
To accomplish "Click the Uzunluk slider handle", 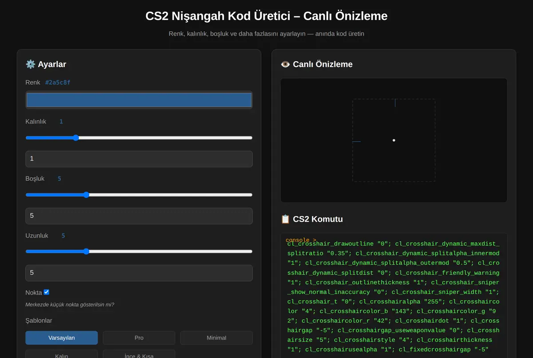I will [86, 251].
